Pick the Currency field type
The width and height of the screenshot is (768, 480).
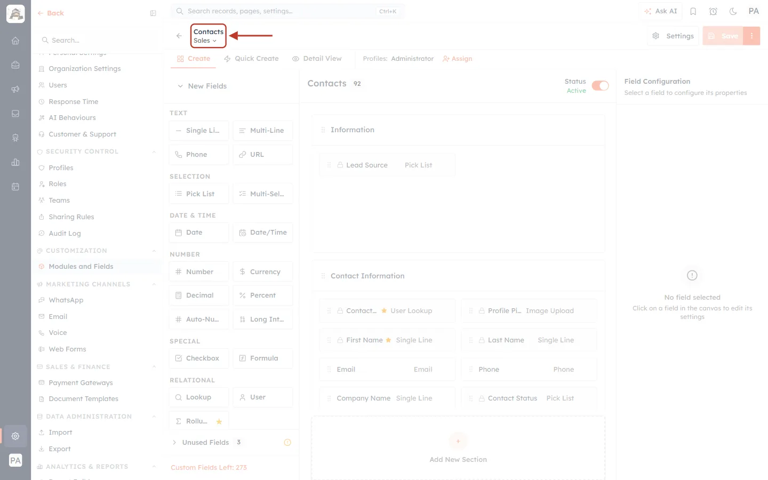point(263,271)
